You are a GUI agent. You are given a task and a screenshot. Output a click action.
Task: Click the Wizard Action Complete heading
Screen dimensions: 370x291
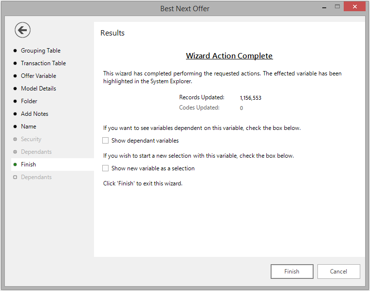coord(229,56)
